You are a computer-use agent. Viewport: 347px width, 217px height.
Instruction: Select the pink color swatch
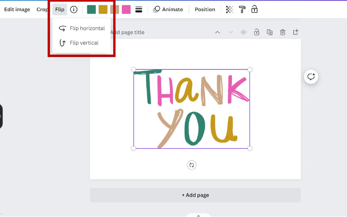click(x=126, y=10)
